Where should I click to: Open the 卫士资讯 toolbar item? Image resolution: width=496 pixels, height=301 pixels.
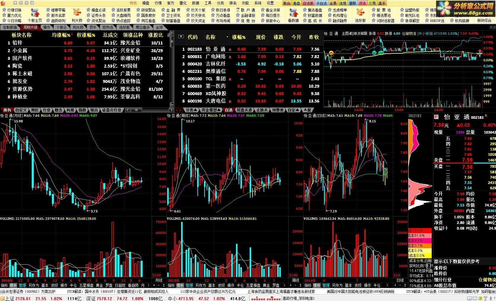click(170, 15)
